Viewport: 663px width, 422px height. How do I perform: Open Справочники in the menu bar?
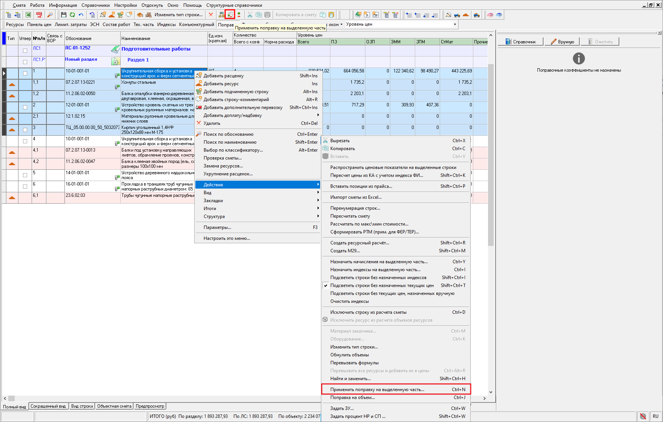pyautogui.click(x=95, y=5)
